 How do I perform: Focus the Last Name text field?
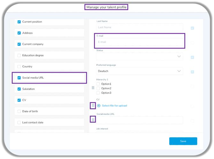click(140, 27)
